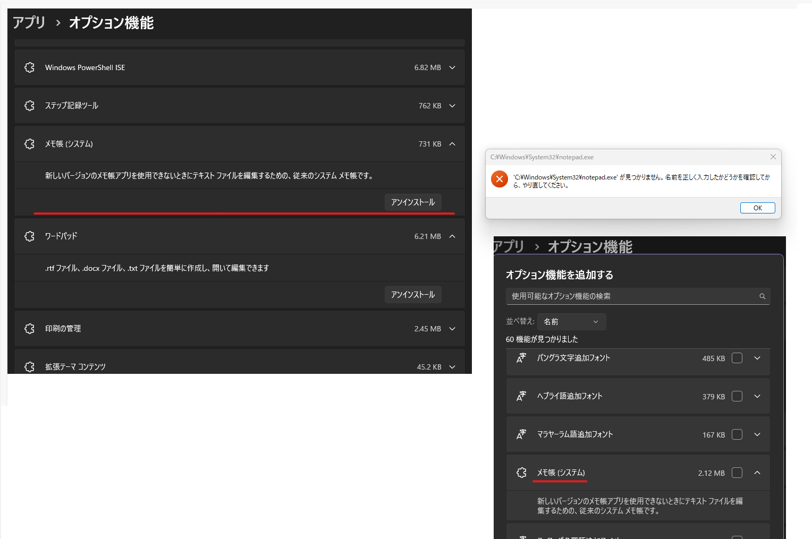Click the .rtf ファイル description text under ワードパッド
This screenshot has height=539, width=812.
tap(157, 268)
